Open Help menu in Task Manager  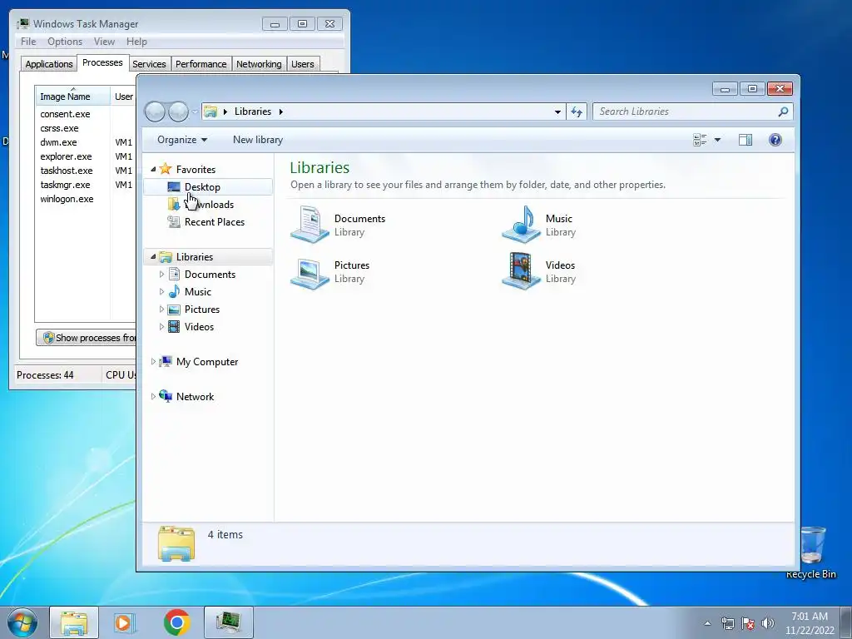pyautogui.click(x=136, y=42)
